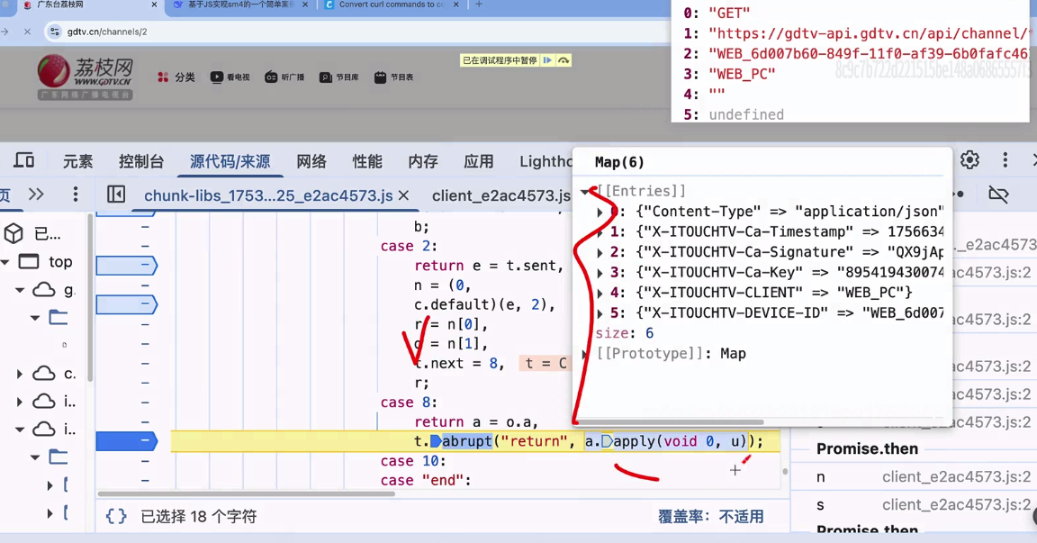Collapse the [[Entries]] node in Map popup
This screenshot has width=1037, height=543.
pos(585,191)
